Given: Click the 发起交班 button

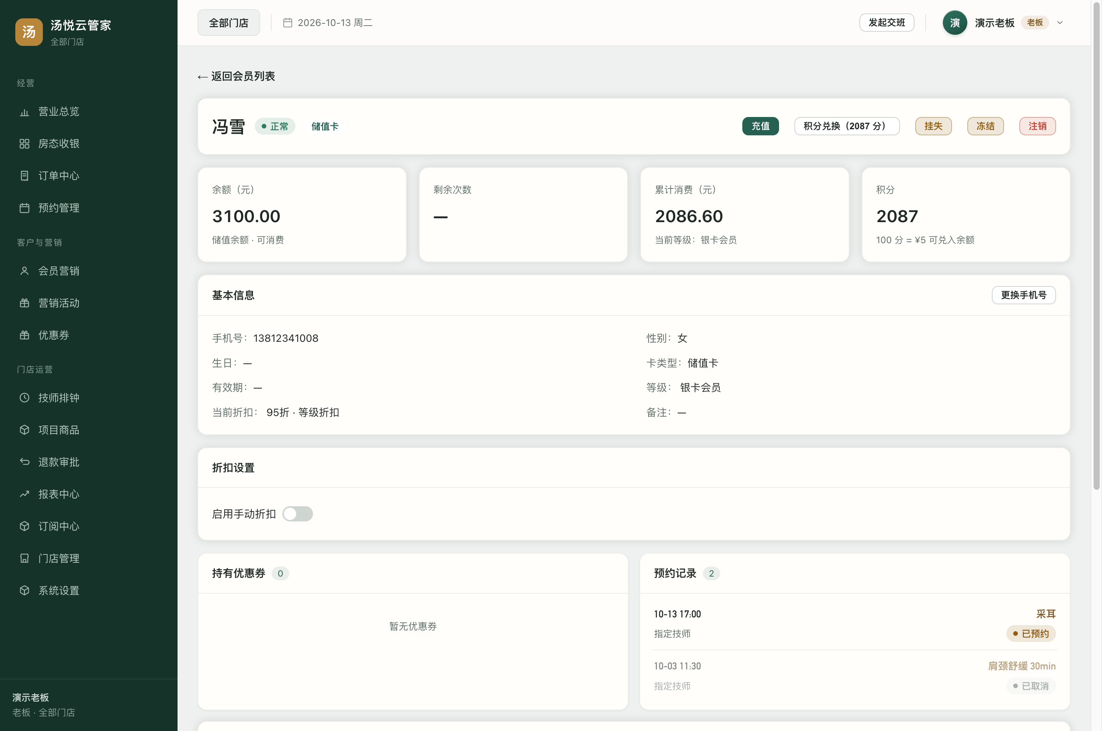Looking at the screenshot, I should point(887,23).
